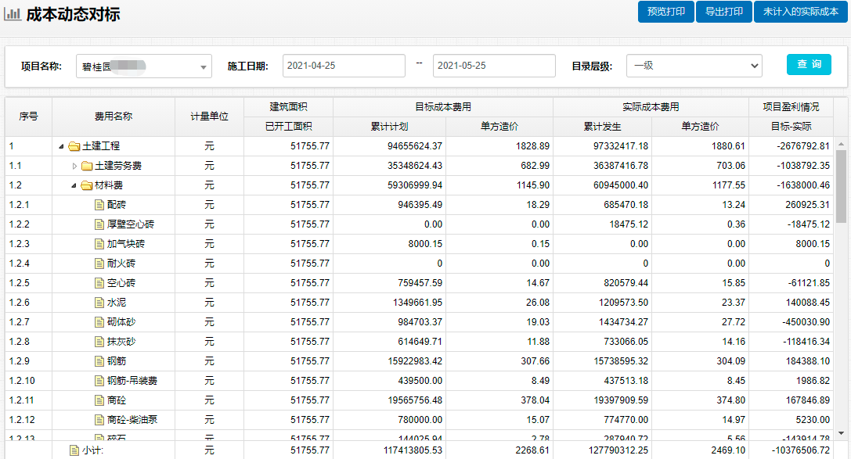Click the document icon next to 加气块砖
The image size is (851, 459).
pyautogui.click(x=99, y=244)
